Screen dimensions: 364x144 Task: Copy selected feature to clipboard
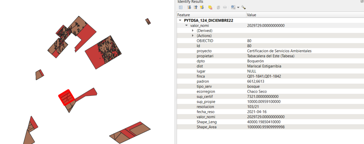(x=219, y=7)
